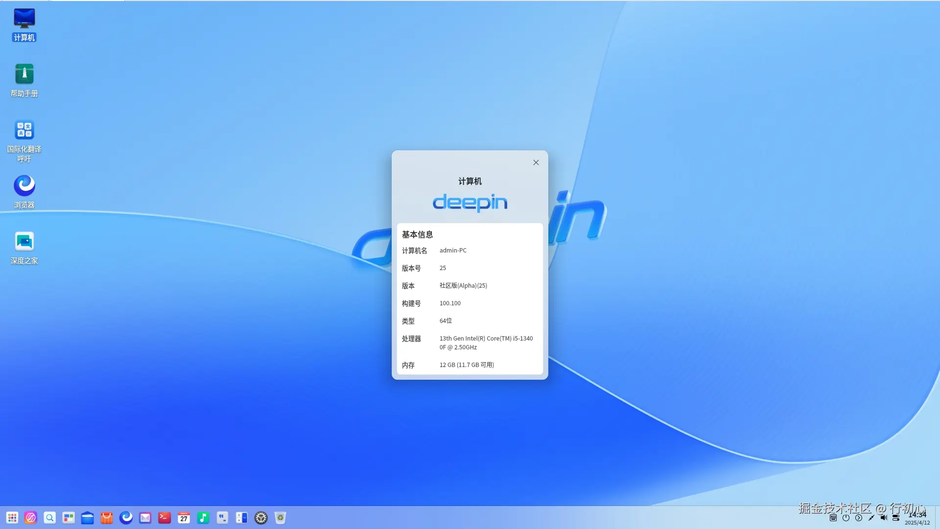Screen dimensions: 940x529
Task: Click the volume speaker tray icon
Action: click(x=884, y=518)
